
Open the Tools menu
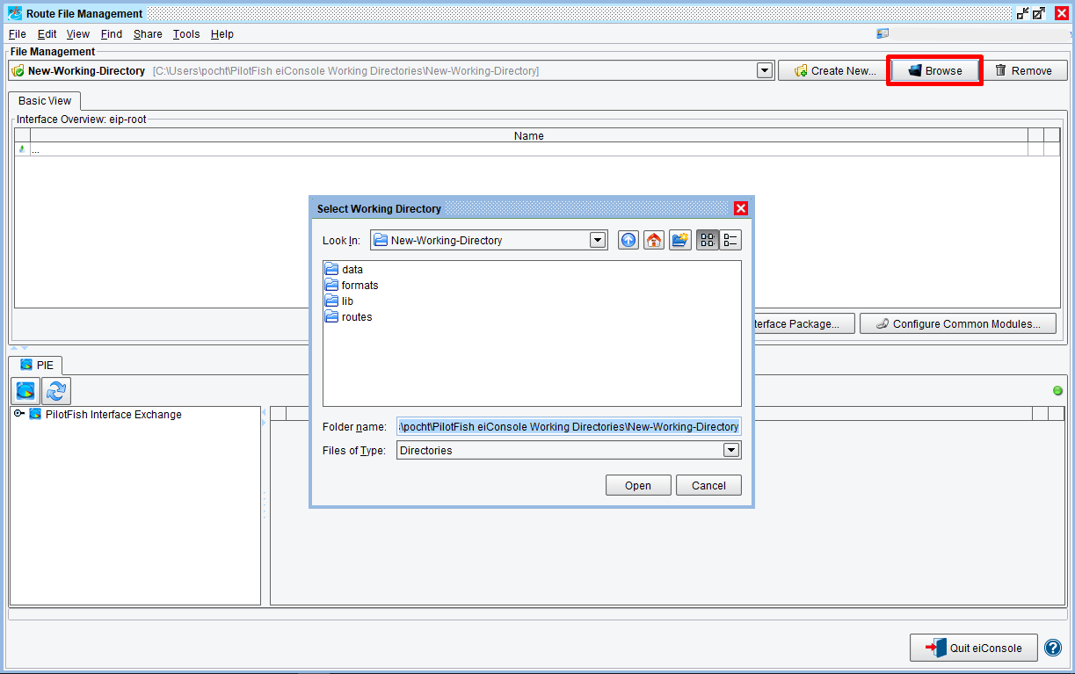click(x=186, y=34)
